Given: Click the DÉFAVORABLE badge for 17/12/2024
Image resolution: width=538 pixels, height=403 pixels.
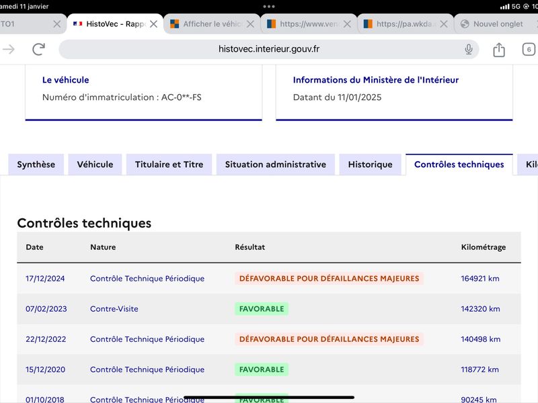Looking at the screenshot, I should coord(329,279).
